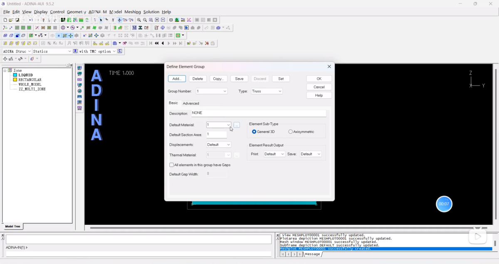Click the blue 'a' icon beside Statics
The width and height of the screenshot is (499, 264).
[x=75, y=51]
